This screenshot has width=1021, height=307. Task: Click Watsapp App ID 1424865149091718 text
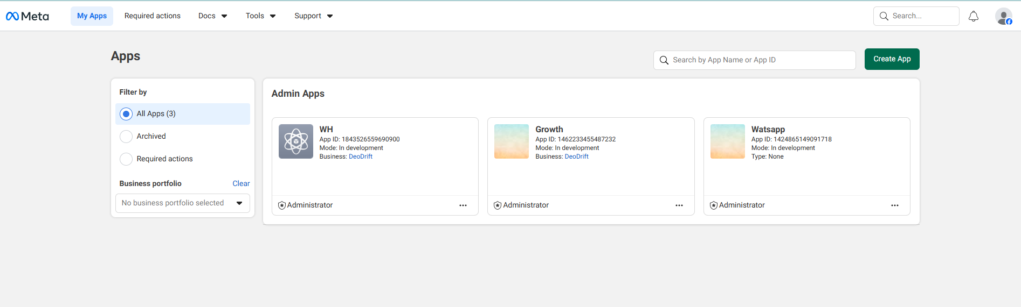[x=791, y=139]
